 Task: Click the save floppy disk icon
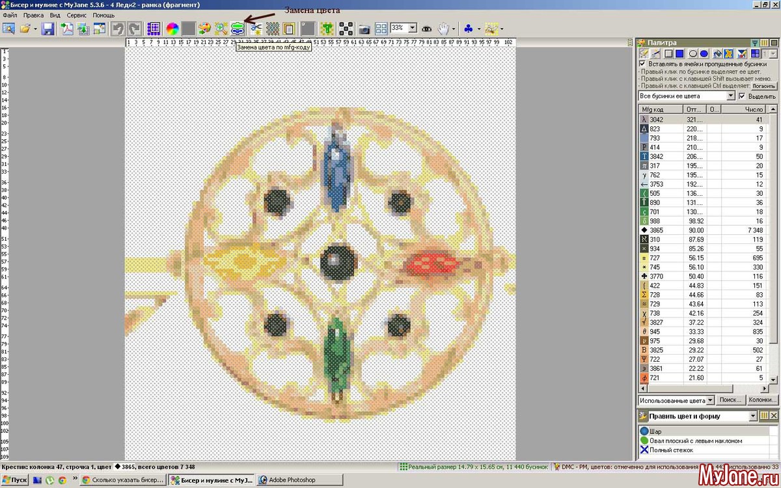tap(48, 29)
